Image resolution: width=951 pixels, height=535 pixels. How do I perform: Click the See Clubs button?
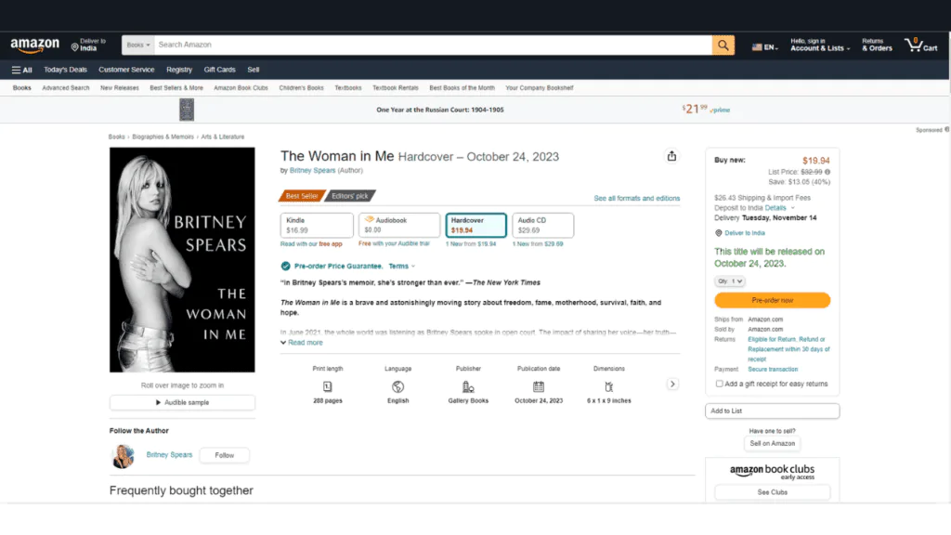click(772, 492)
